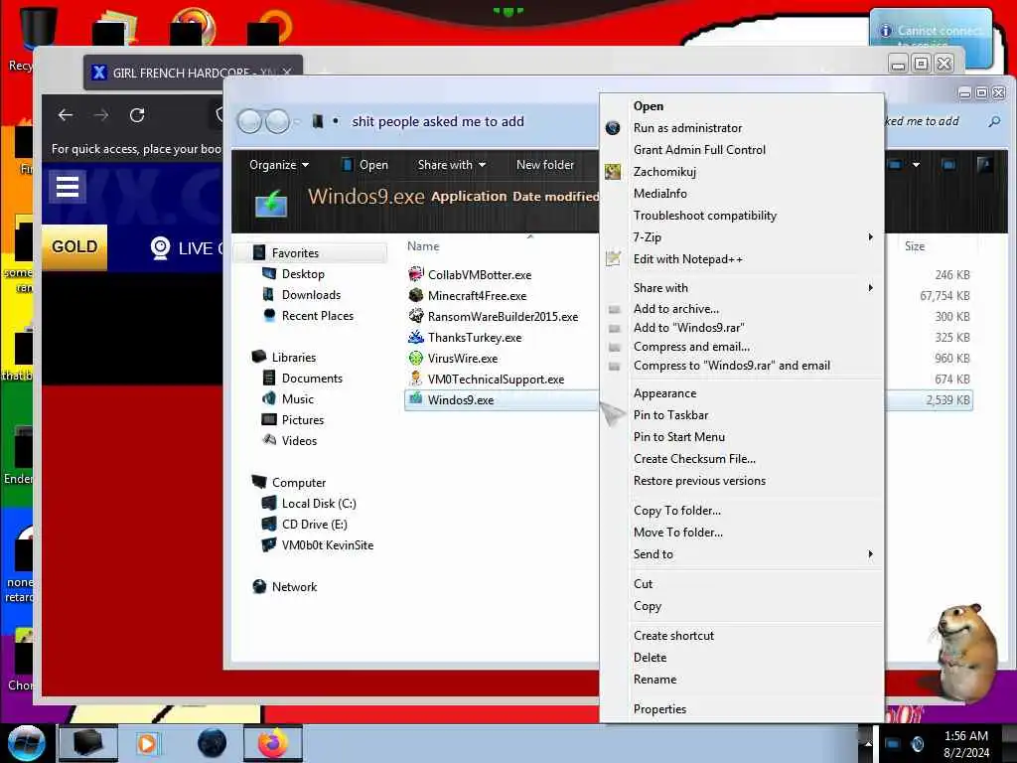Screen dimensions: 1017x763
Task: Select Edit with Notepad++
Action: [687, 259]
